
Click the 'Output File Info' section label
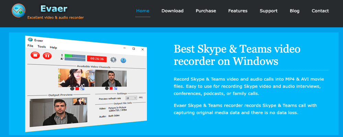pyautogui.click(x=123, y=103)
